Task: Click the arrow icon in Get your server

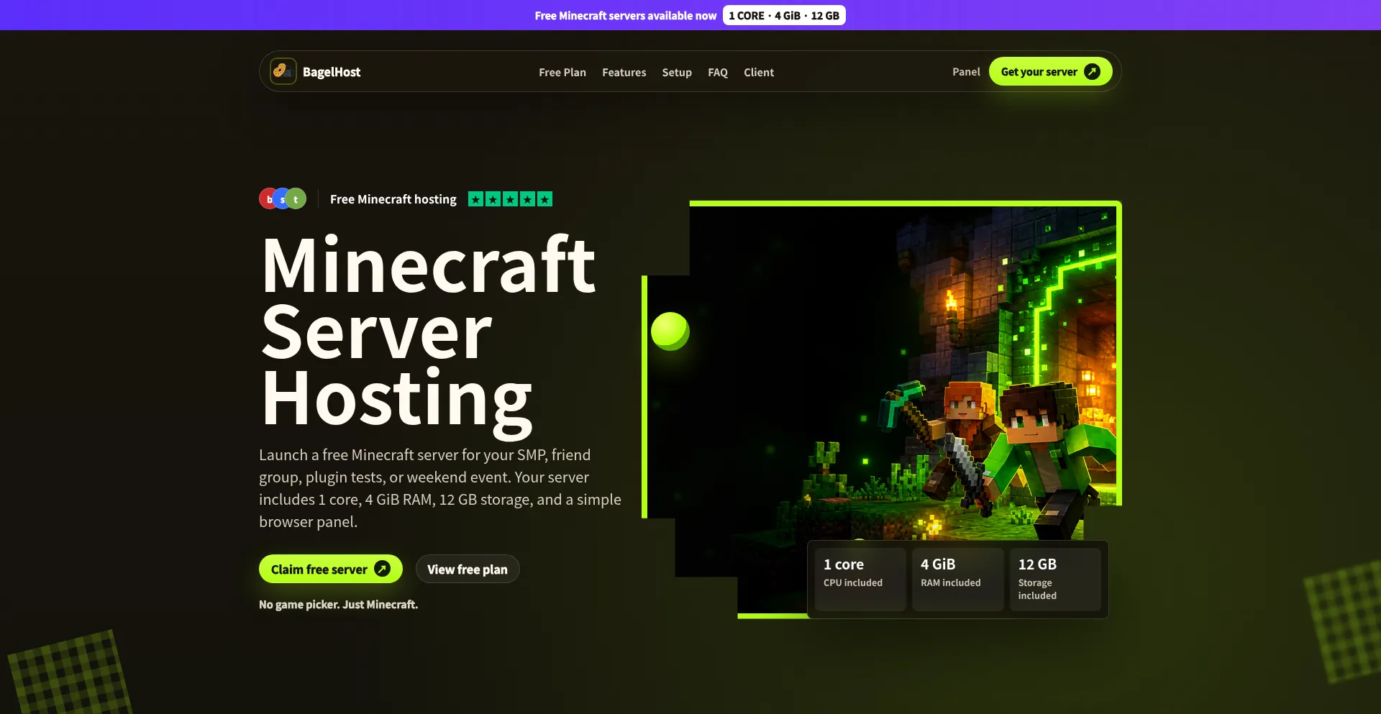Action: (x=1092, y=71)
